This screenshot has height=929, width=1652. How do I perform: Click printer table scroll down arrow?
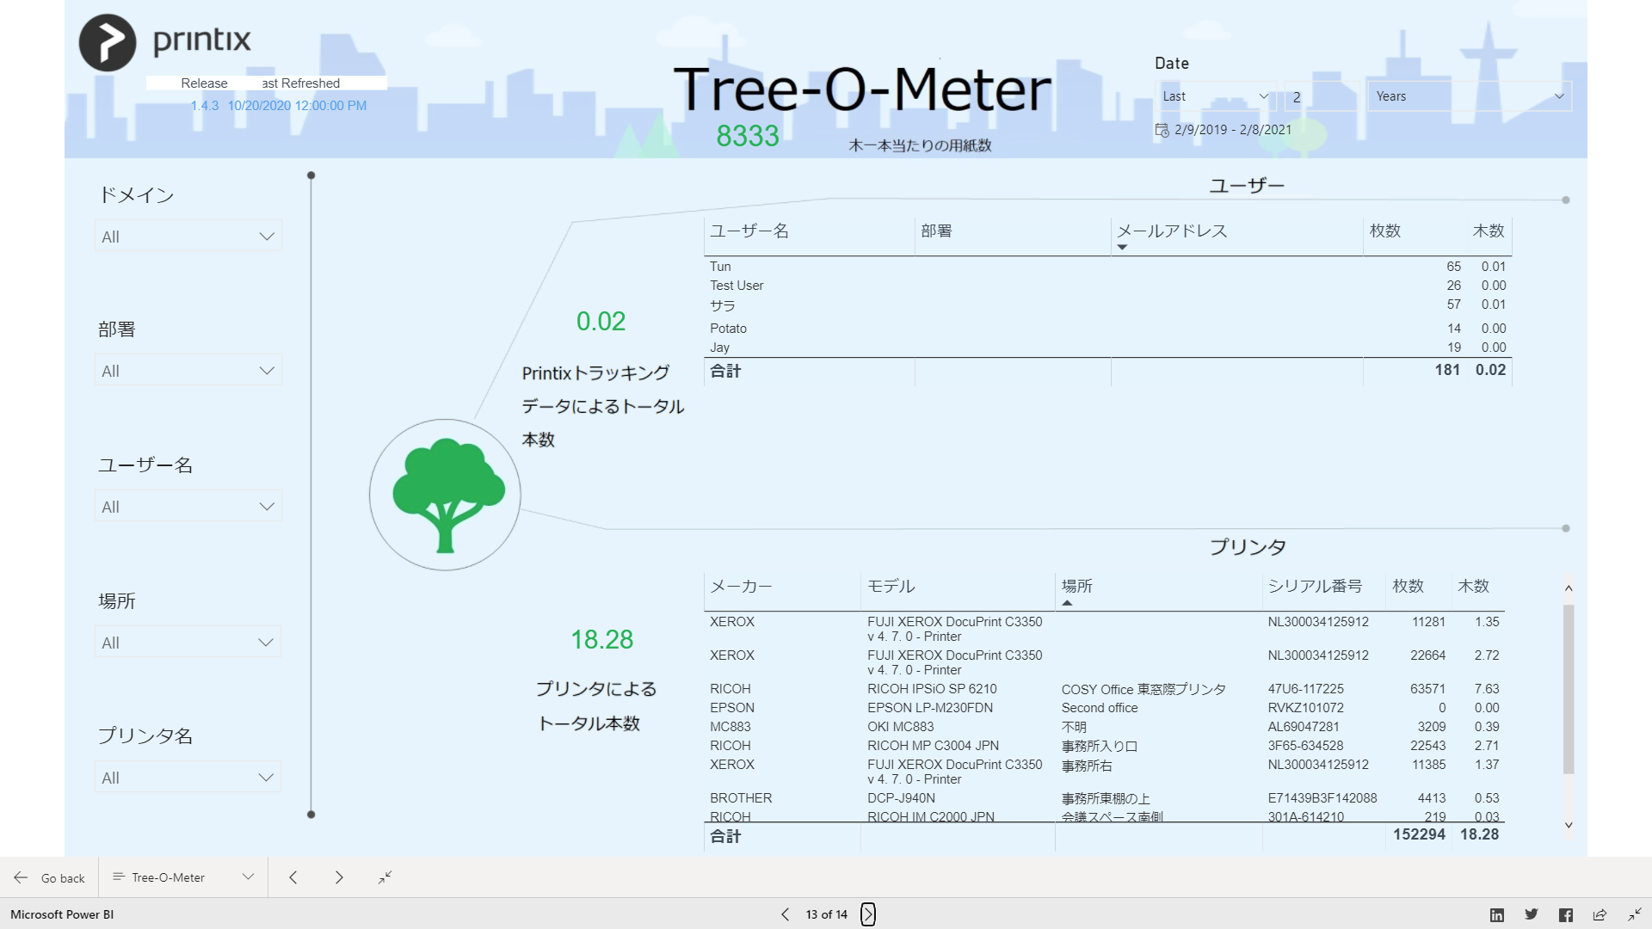tap(1569, 825)
